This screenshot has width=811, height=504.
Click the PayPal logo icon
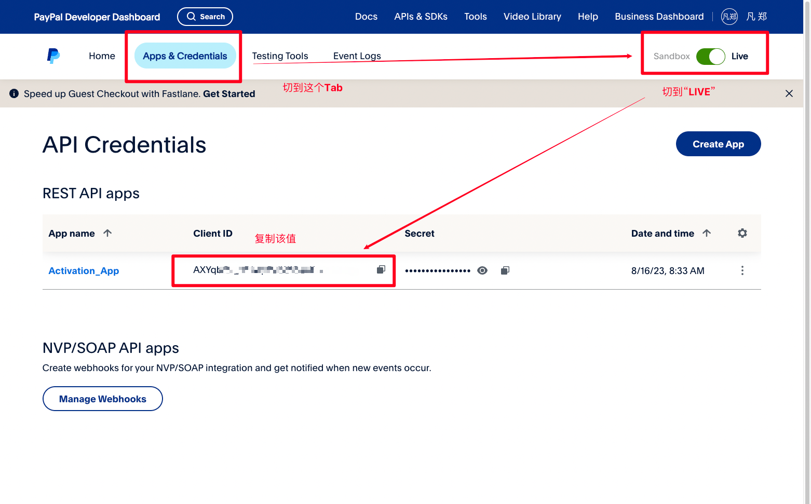(x=53, y=56)
